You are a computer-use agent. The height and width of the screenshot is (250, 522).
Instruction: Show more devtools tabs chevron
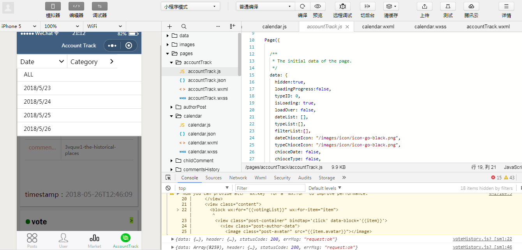[x=344, y=177]
